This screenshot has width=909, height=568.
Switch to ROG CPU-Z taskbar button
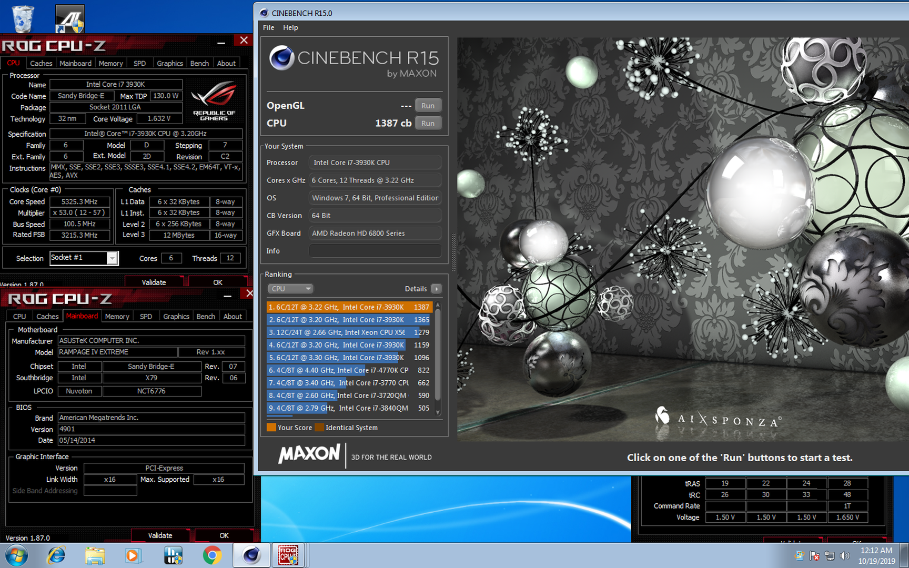[x=288, y=555]
